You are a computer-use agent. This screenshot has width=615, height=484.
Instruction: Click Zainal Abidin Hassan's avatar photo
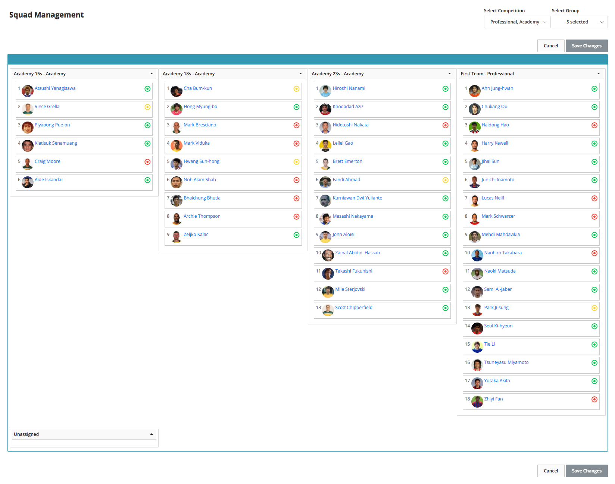(328, 255)
